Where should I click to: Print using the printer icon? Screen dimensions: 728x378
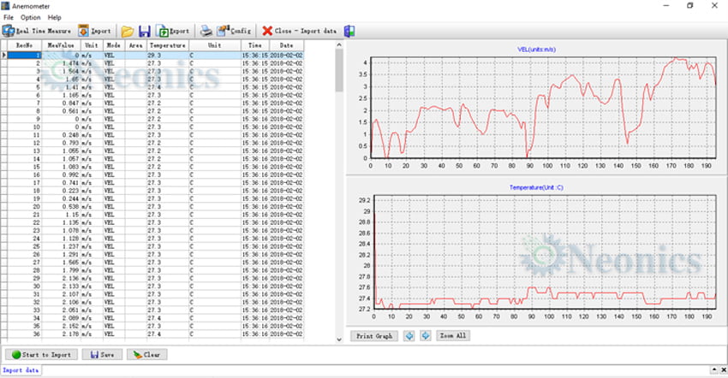(x=206, y=31)
